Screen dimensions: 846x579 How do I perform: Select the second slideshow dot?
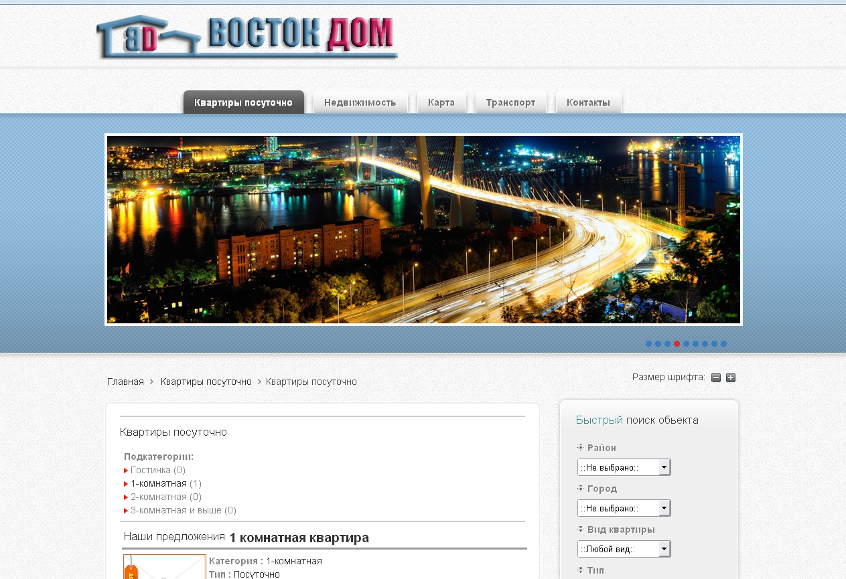tap(658, 343)
